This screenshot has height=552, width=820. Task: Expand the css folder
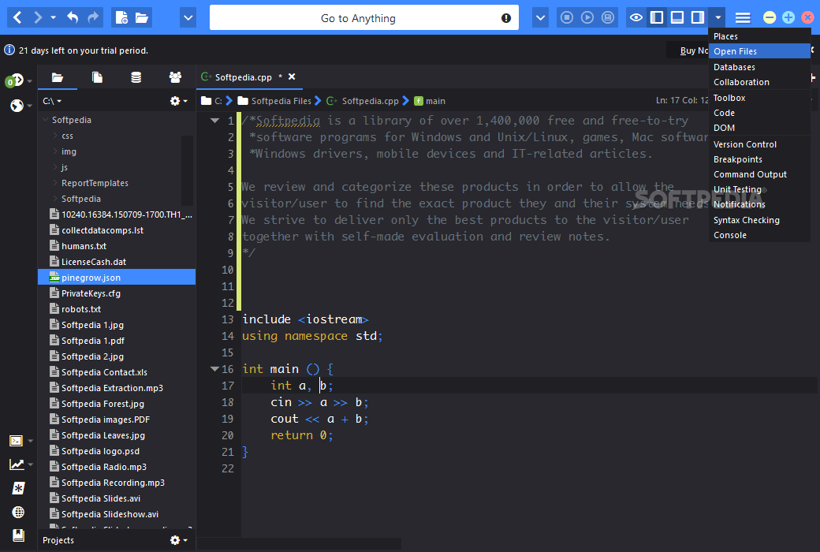click(55, 136)
